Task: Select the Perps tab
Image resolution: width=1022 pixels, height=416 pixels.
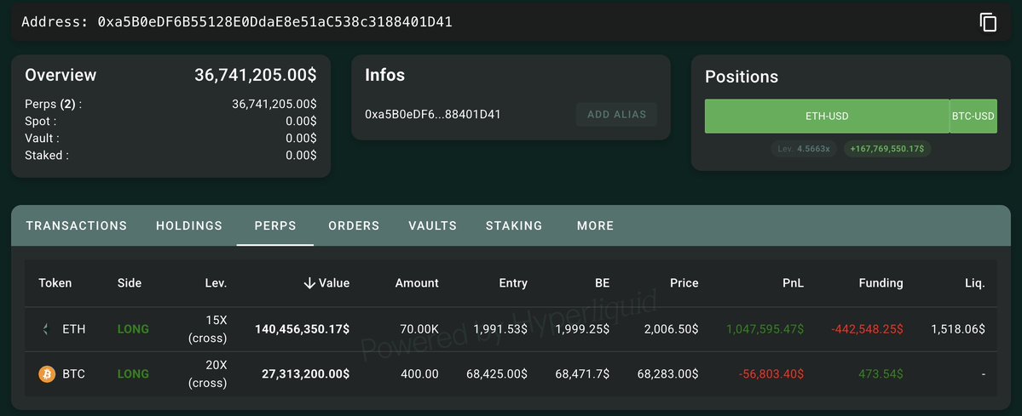Action: point(275,225)
